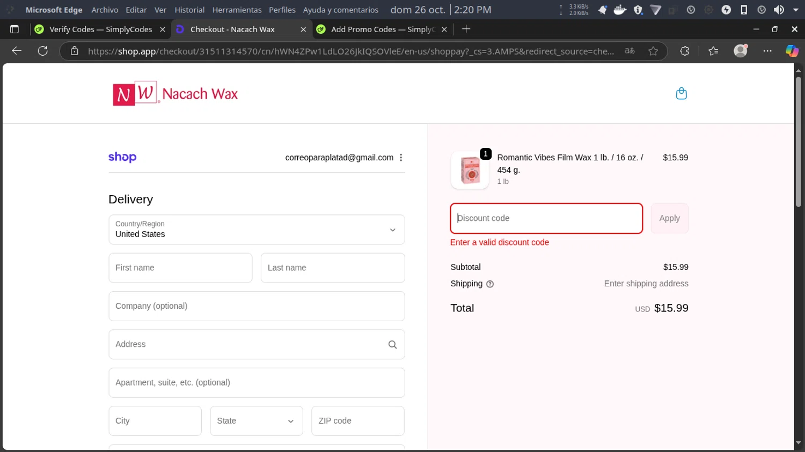Open the Copilot sidebar icon
805x452 pixels.
click(792, 51)
